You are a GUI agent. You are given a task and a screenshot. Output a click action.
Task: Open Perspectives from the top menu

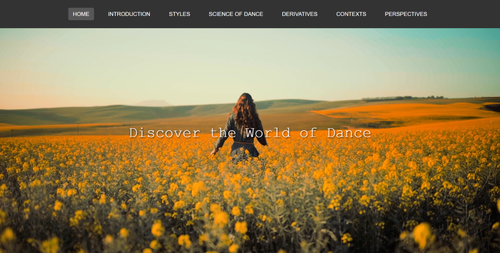click(x=406, y=14)
